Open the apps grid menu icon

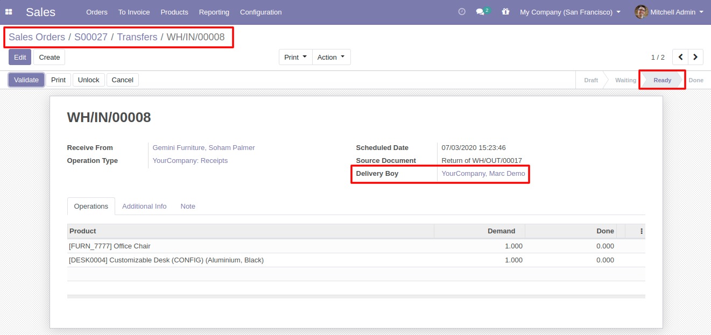tap(9, 12)
